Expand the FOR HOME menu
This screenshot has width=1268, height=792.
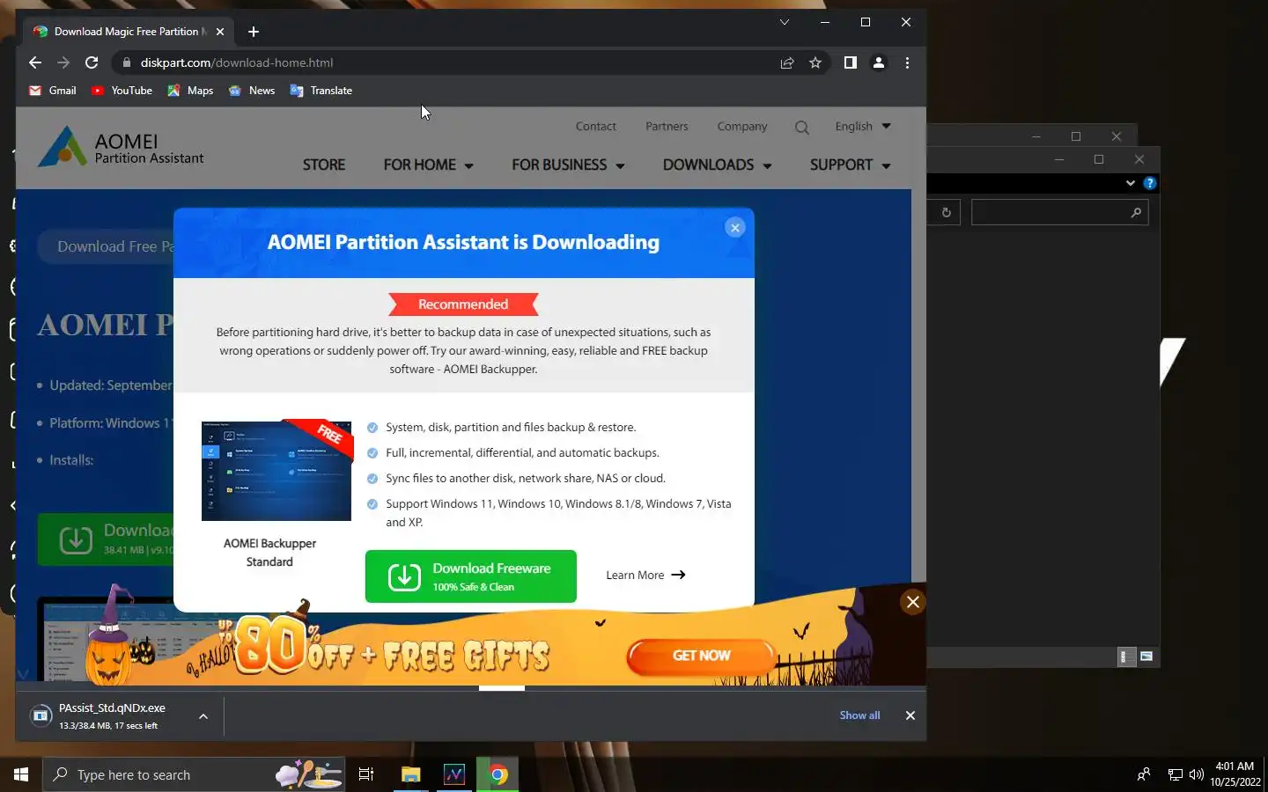(428, 165)
